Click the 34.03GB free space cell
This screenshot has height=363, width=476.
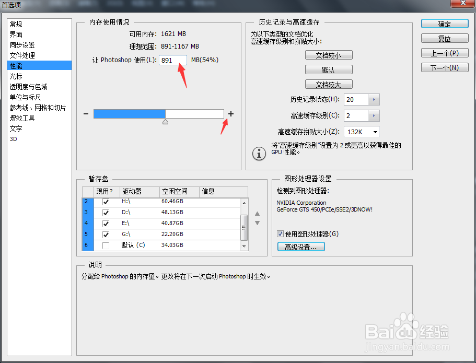[x=172, y=245]
